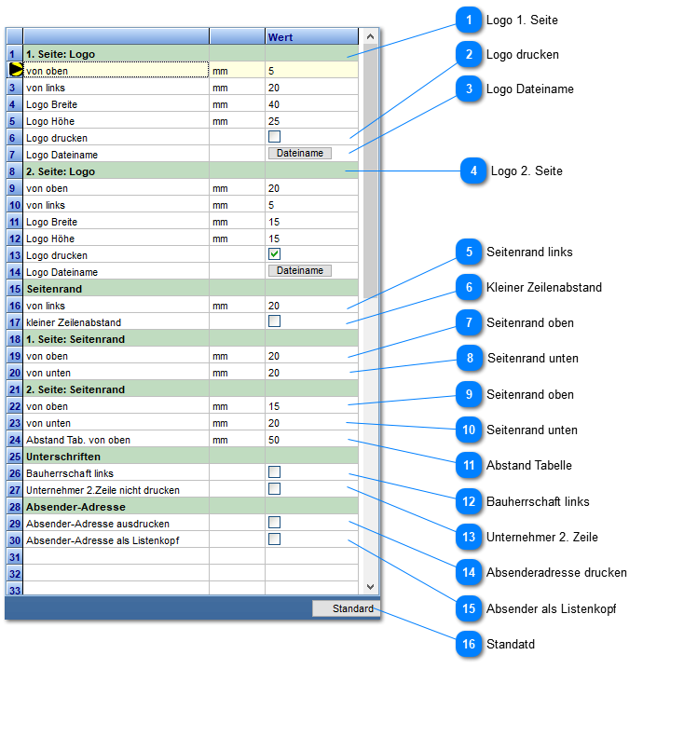Select value 5 in row 10 von links
Viewport: 684px width, 737px height.
(x=311, y=205)
